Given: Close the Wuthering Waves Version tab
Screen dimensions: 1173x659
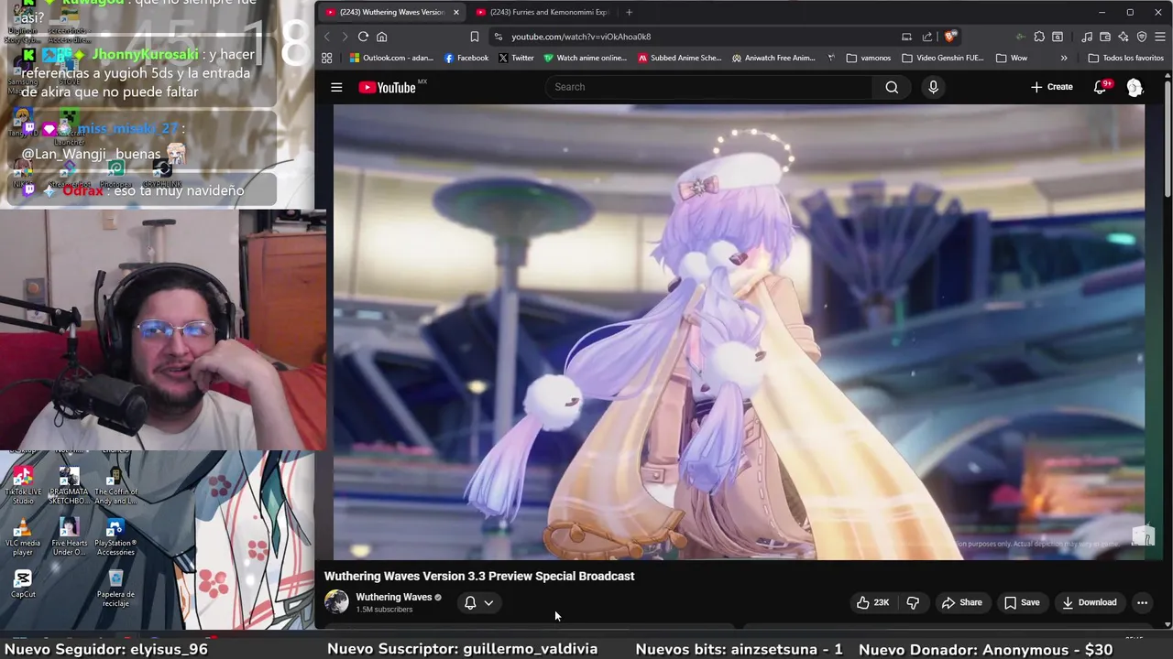Looking at the screenshot, I should click(455, 12).
